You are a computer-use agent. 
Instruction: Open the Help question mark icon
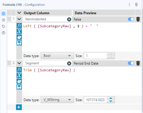click(3, 33)
